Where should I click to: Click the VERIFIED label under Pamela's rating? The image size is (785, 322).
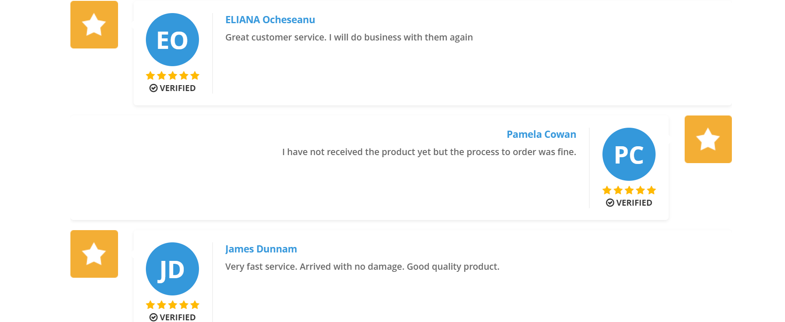(634, 203)
